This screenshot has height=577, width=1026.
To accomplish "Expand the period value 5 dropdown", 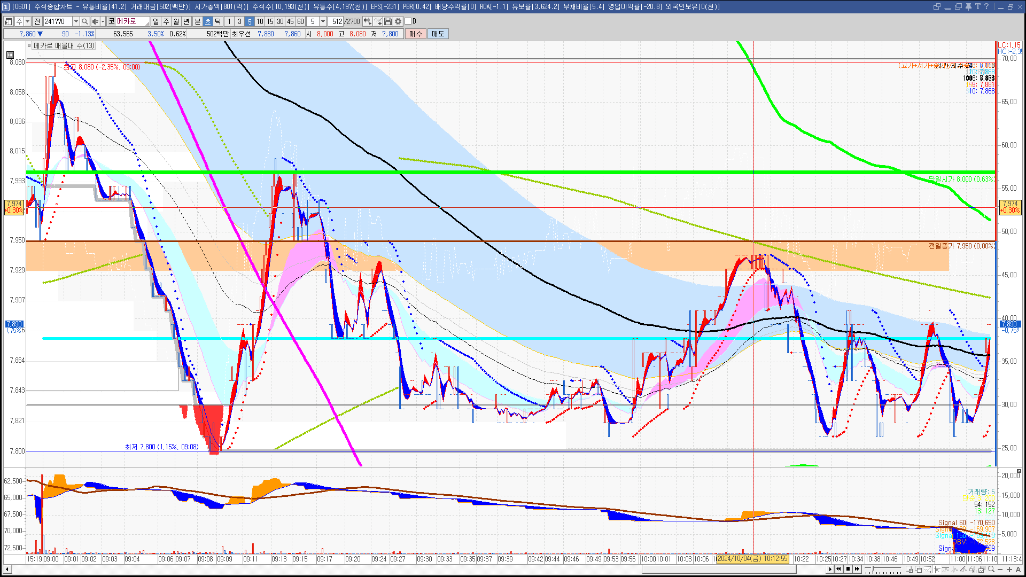I will tap(323, 21).
